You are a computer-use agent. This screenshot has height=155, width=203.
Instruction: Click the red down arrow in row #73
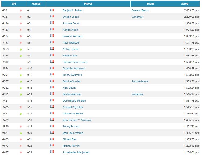point(21,17)
